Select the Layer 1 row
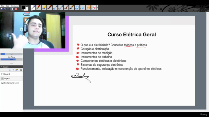The height and width of the screenshot is (117, 209). 11,78
